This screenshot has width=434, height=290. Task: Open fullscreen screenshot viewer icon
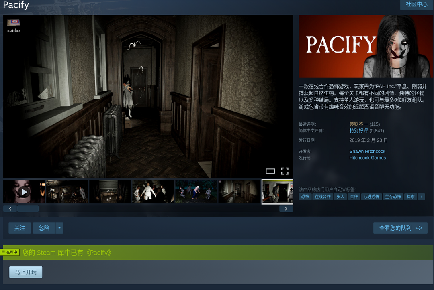[285, 171]
